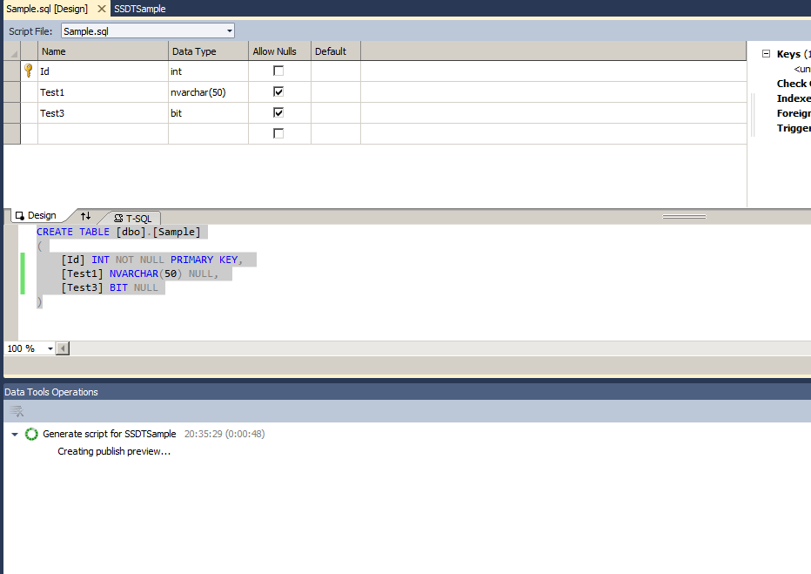Click the clear completed operations icon in Data Tools Operations

click(x=16, y=410)
